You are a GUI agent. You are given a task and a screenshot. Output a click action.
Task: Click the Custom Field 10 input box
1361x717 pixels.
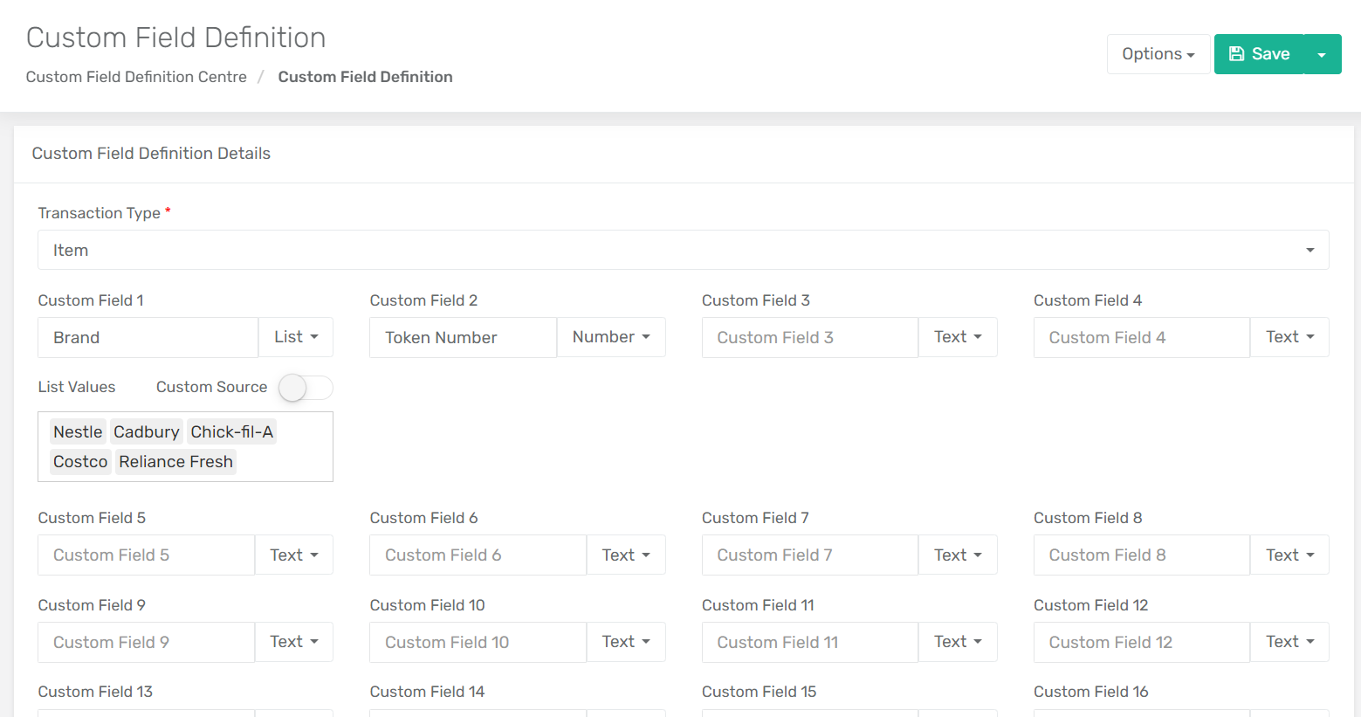[478, 642]
